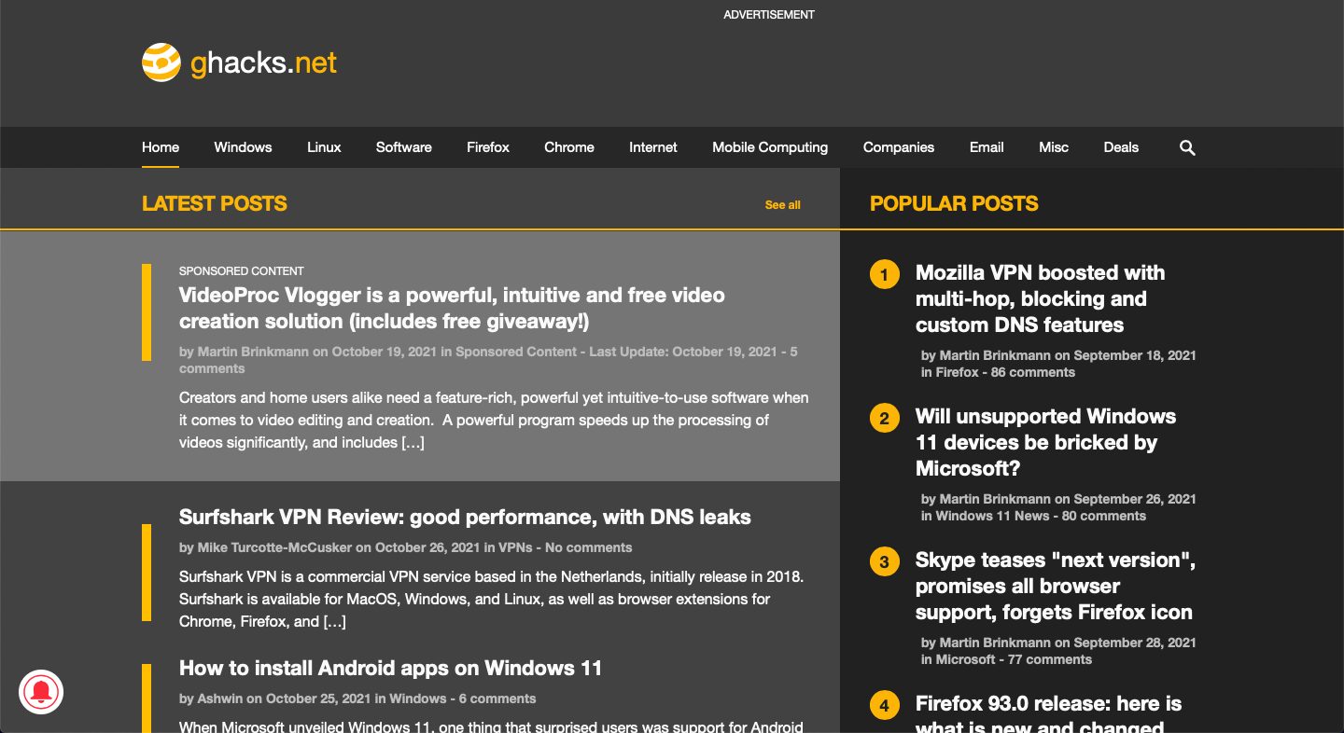Click the number 1 popular post badge
Viewport: 1344px width, 733px height.
point(884,274)
